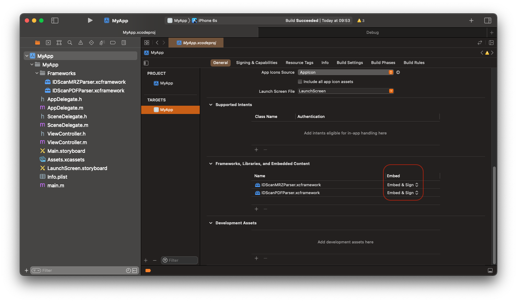Hide the project and targets list
The height and width of the screenshot is (302, 517).
pos(146,63)
